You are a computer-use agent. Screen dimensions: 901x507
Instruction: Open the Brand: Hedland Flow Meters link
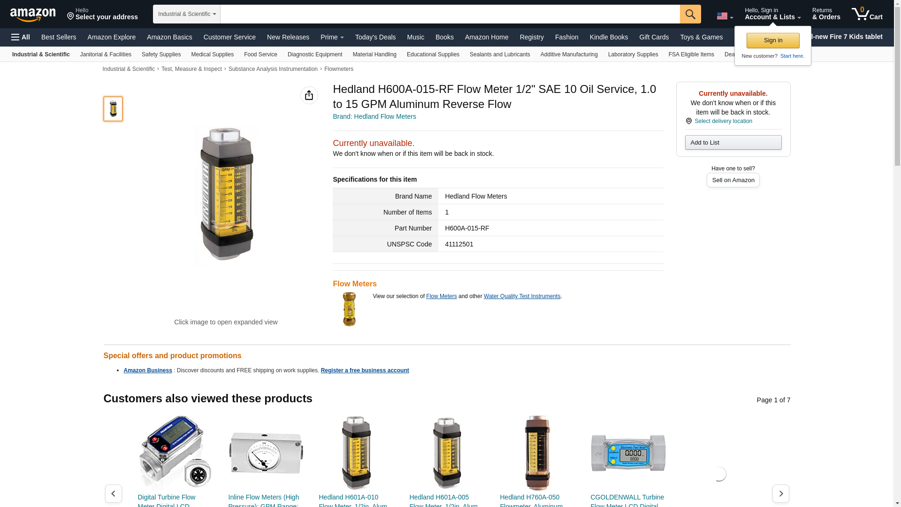pyautogui.click(x=374, y=116)
